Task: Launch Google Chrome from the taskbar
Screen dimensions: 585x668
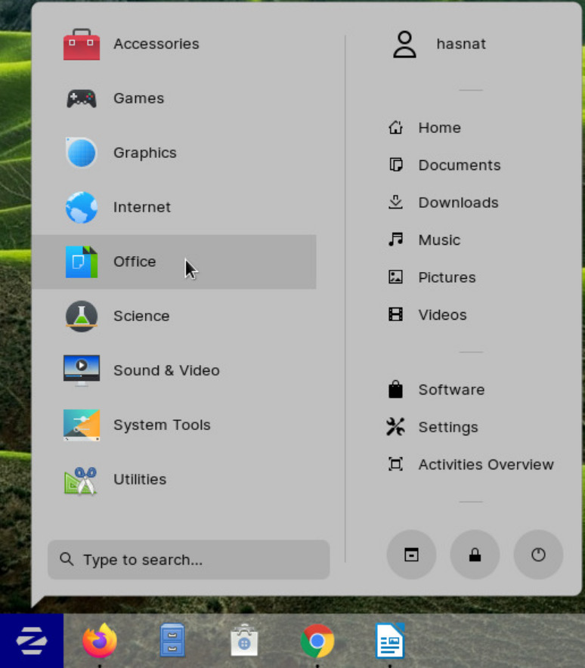Action: [317, 641]
